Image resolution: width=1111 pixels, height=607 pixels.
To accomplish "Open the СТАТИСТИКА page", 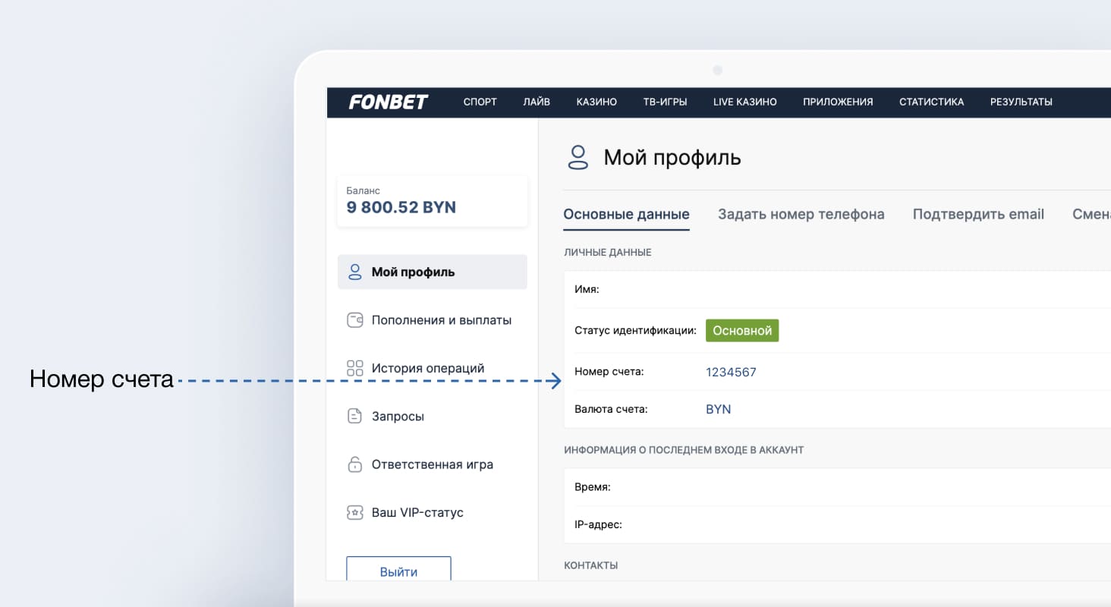I will pyautogui.click(x=931, y=102).
